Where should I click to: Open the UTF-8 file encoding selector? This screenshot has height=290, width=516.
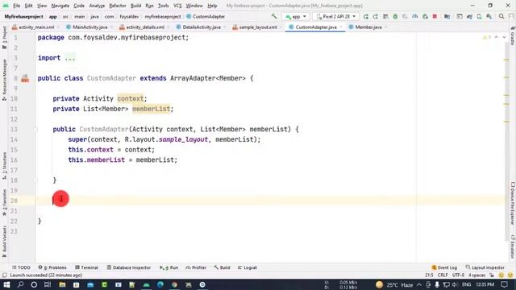click(x=458, y=275)
